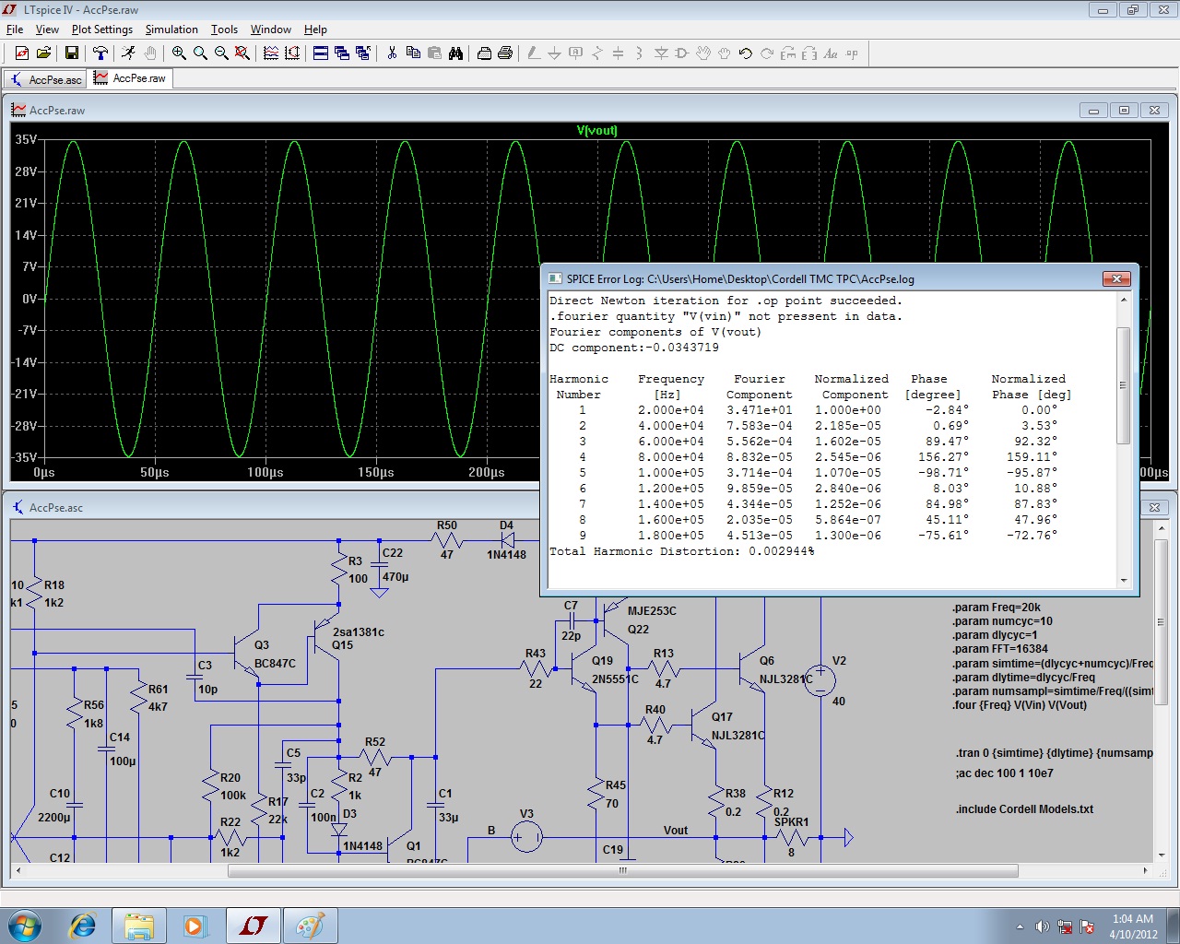Click the schematic horizontal scrollbar thumb
Image resolution: width=1180 pixels, height=944 pixels.
(x=622, y=870)
